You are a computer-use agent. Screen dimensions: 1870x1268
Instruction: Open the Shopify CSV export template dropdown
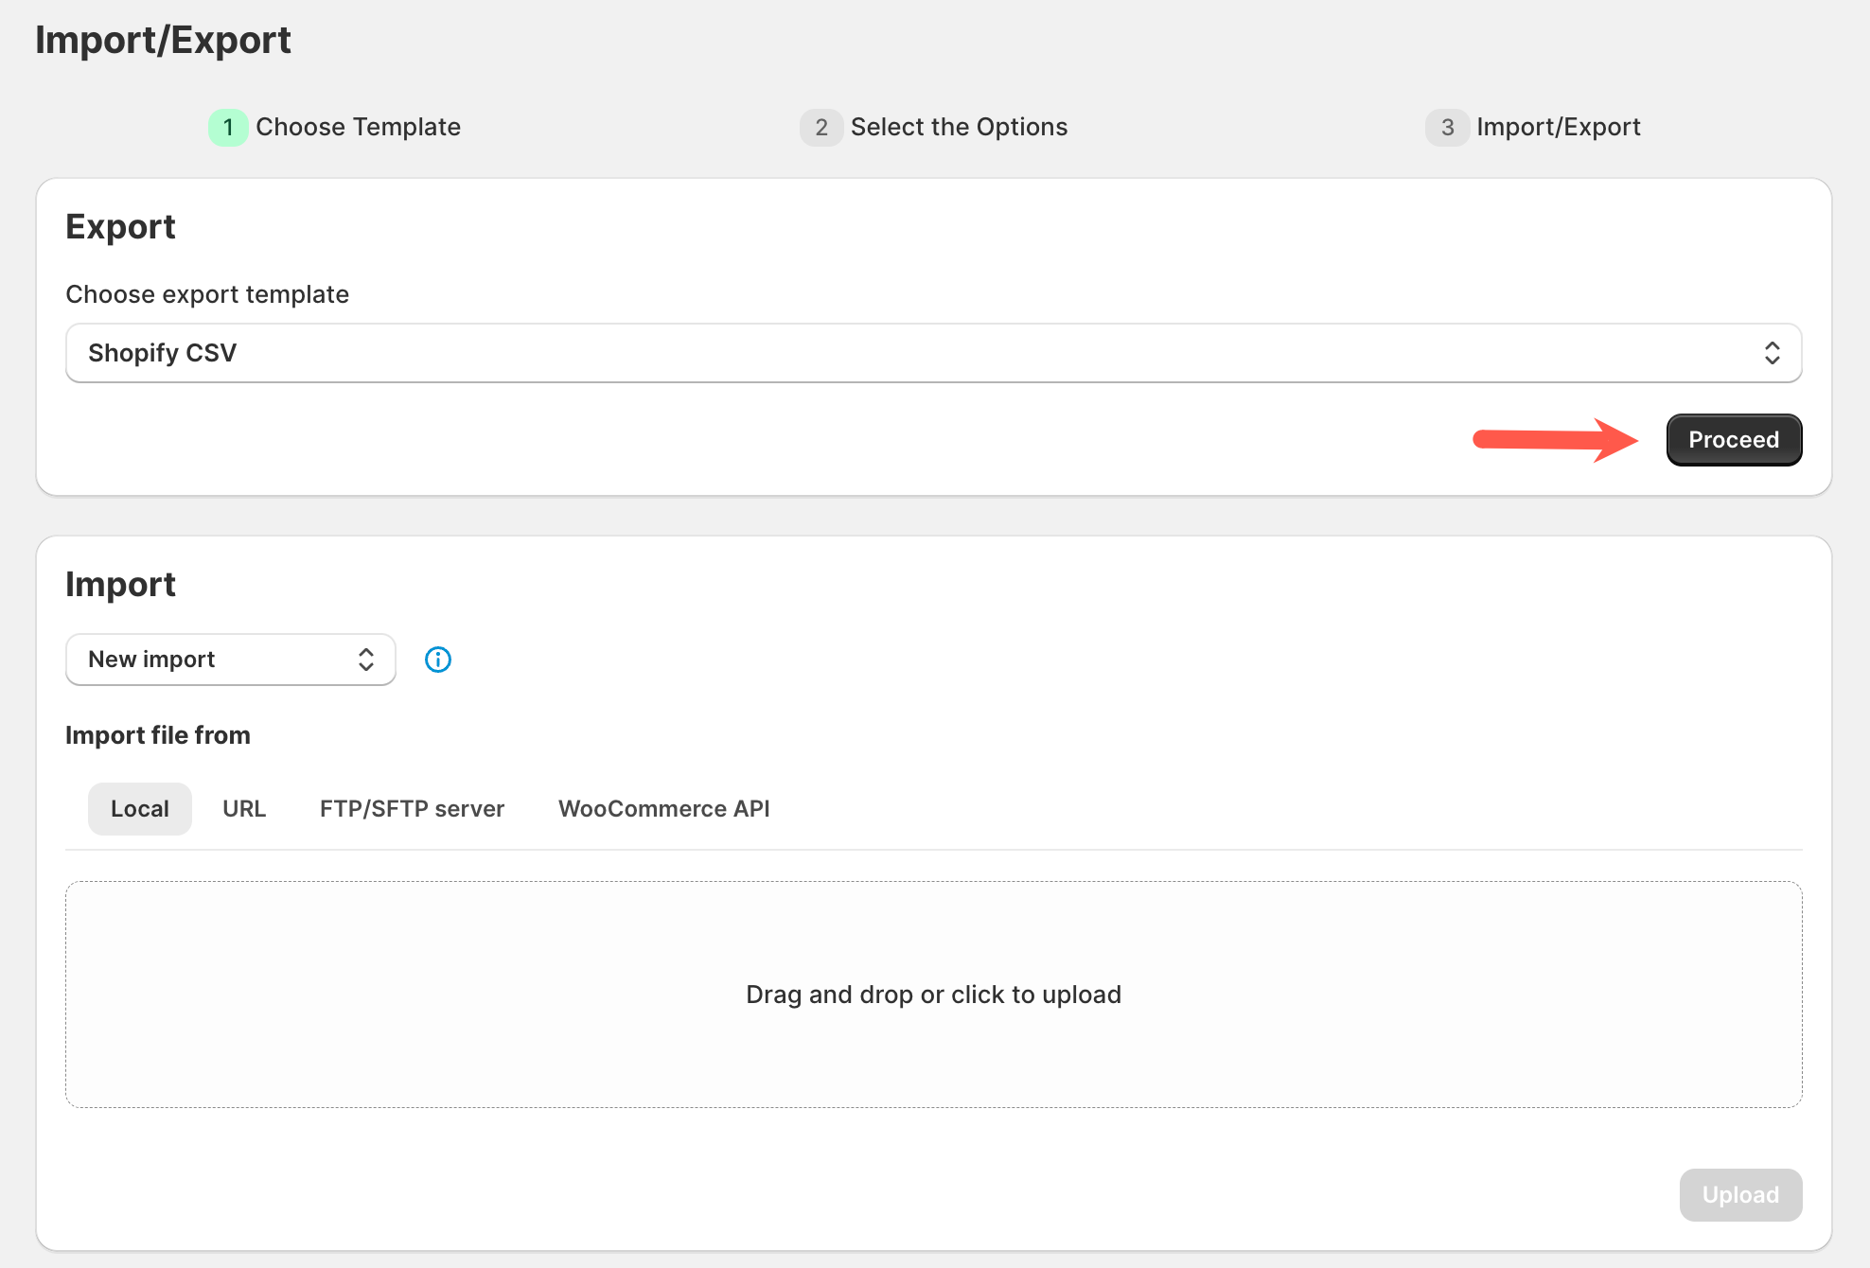[x=933, y=353]
